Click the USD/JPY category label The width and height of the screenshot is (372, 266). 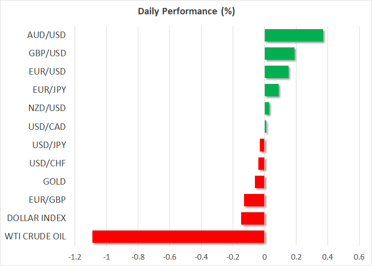point(48,145)
